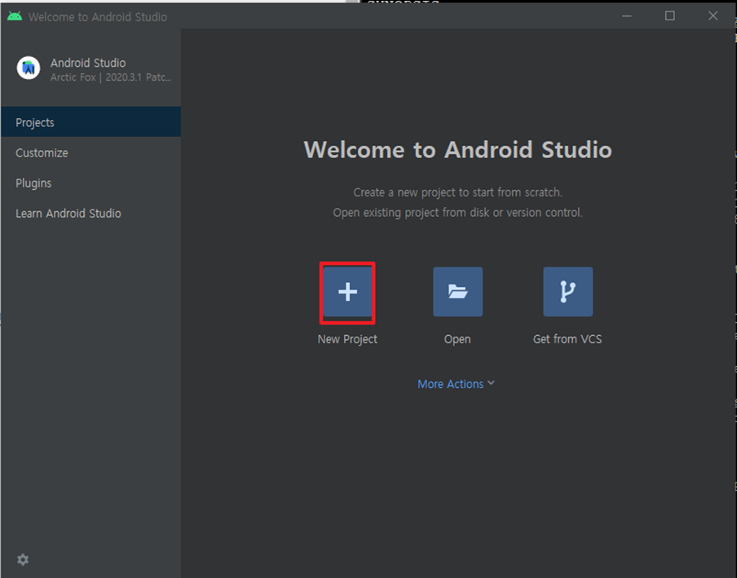Screen dimensions: 737x578
Task: Click the New Project label
Action: click(347, 339)
